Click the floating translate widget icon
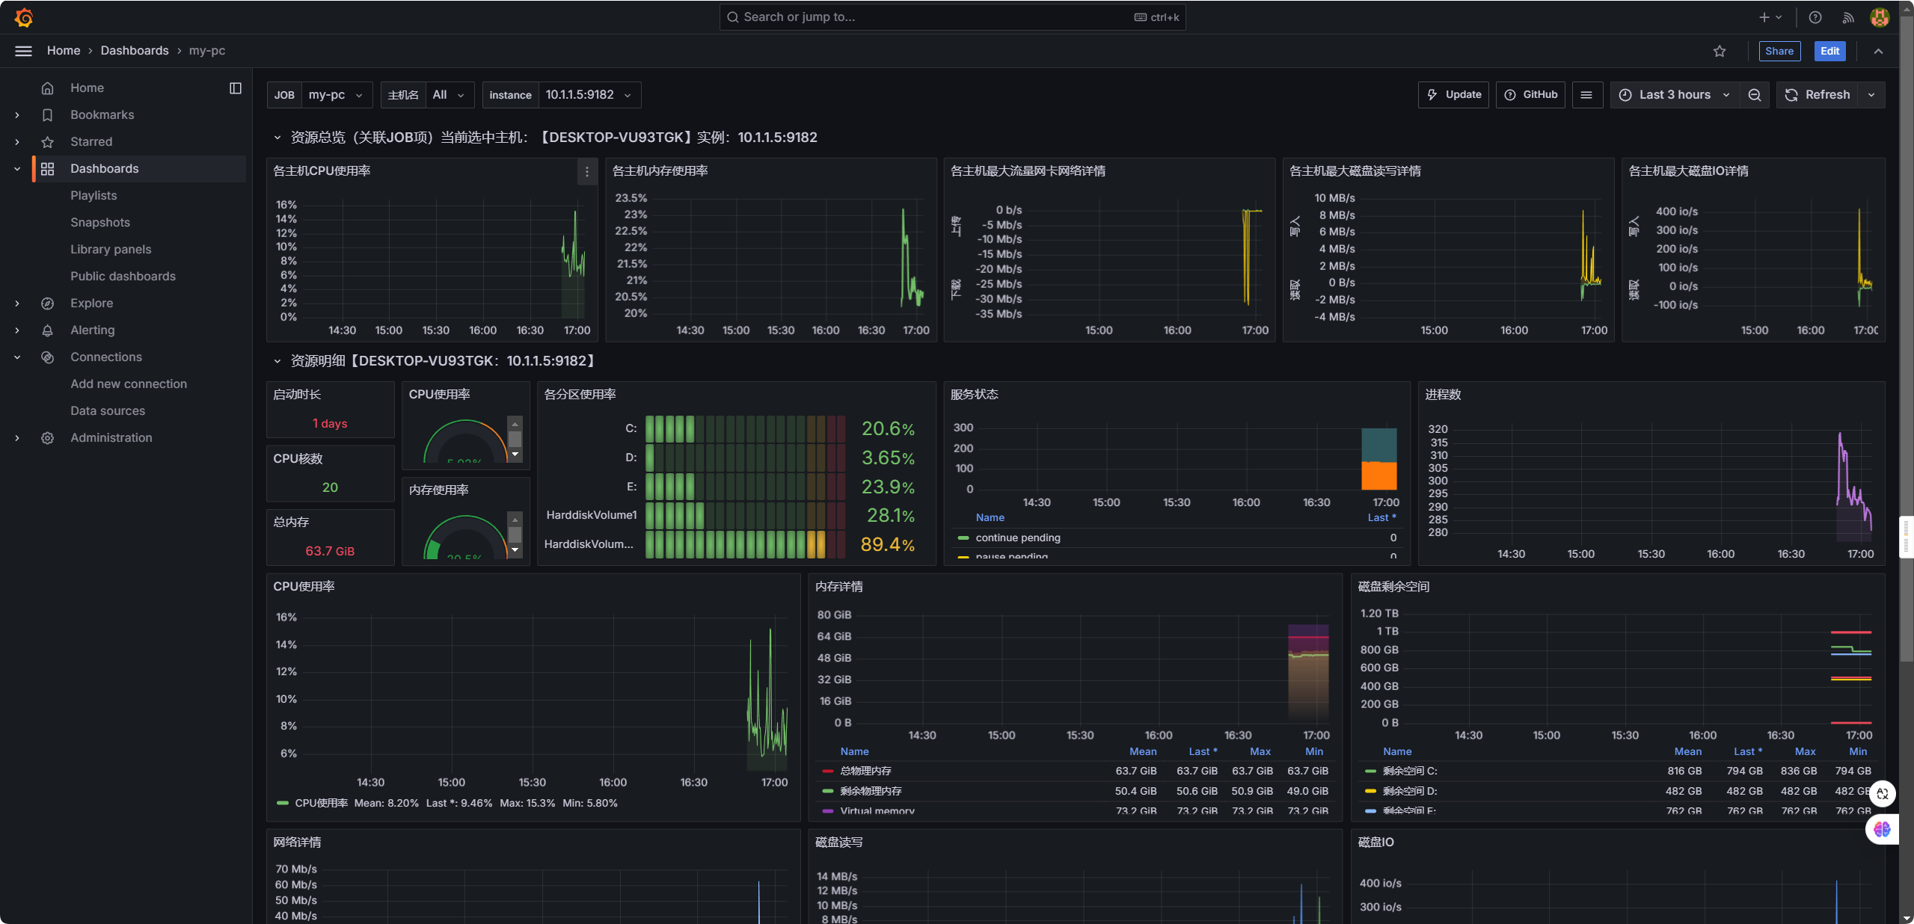This screenshot has height=924, width=1914. 1883,794
